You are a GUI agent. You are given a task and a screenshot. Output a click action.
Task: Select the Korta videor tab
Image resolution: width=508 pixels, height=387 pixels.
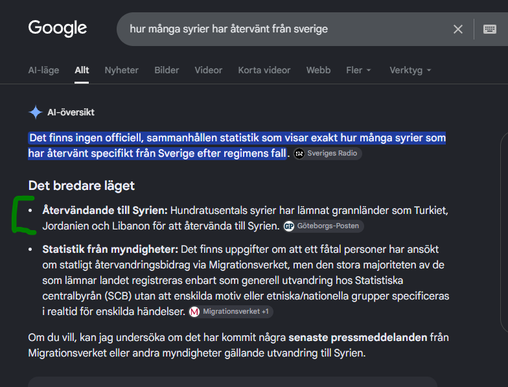264,70
